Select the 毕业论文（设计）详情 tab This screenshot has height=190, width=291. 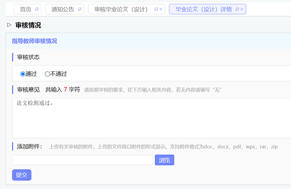203,9
